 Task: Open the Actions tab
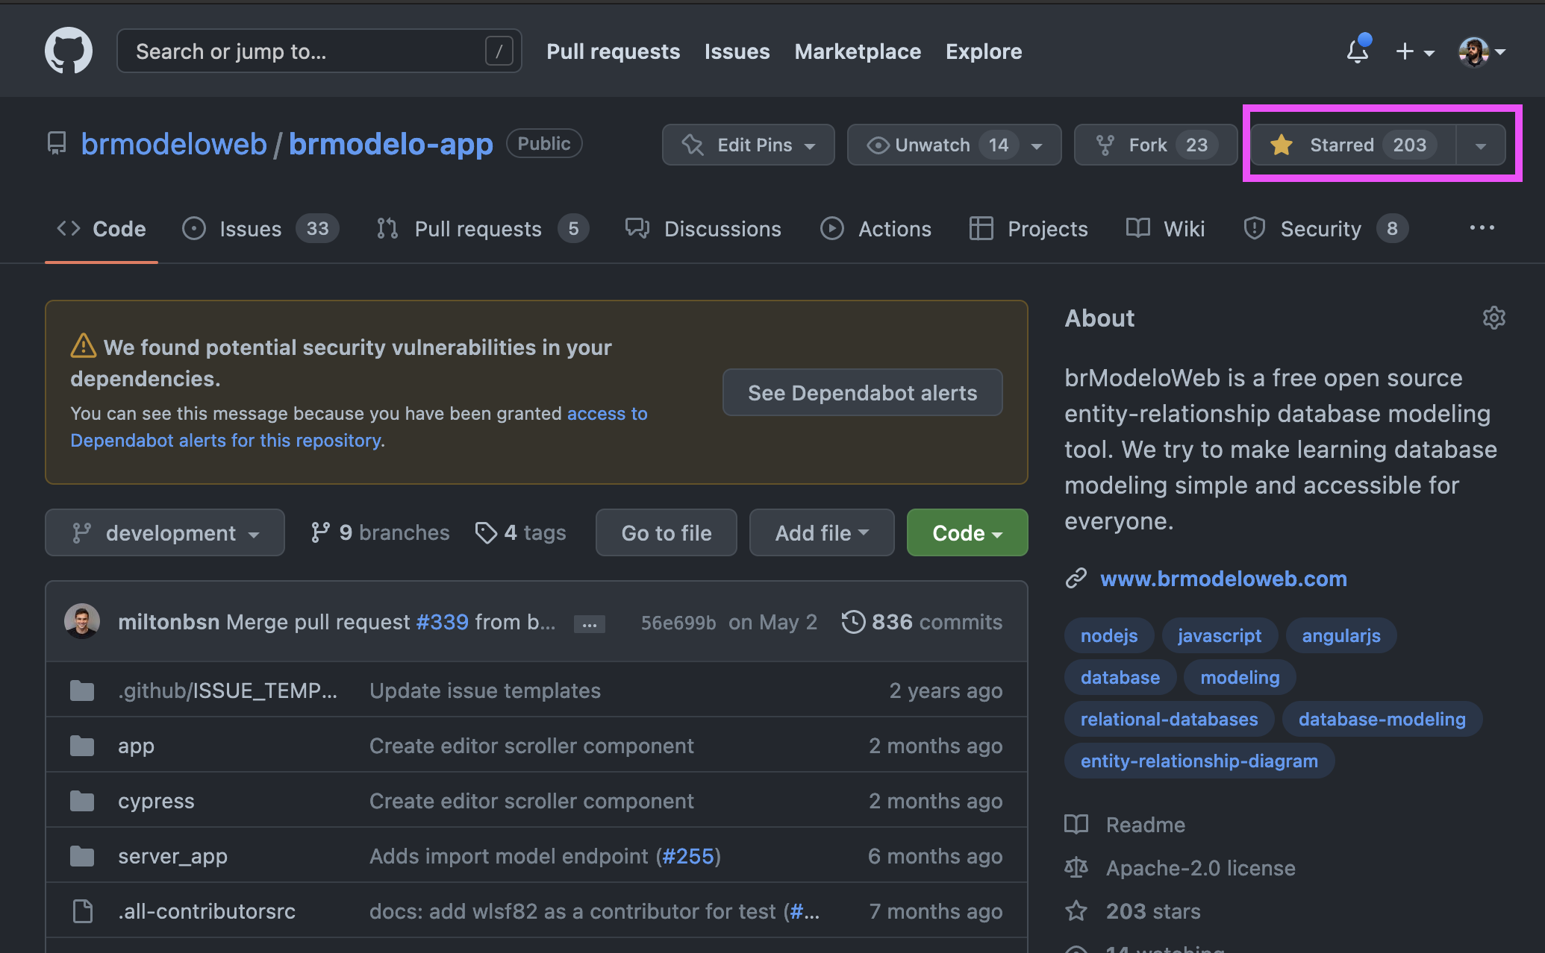tap(875, 228)
